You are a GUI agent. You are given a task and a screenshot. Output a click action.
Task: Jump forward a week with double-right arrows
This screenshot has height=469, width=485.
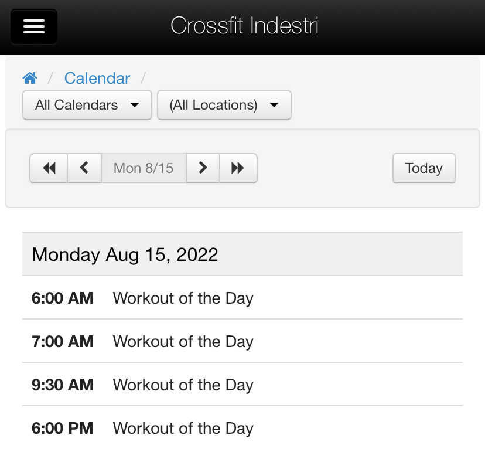point(238,168)
